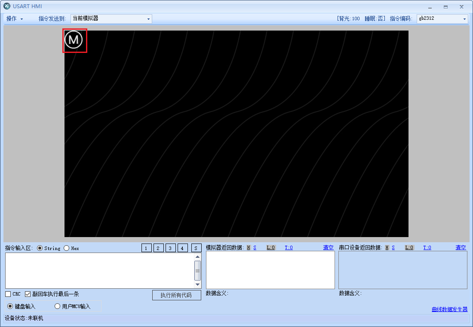This screenshot has width=473, height=327.
Task: Open the 当前模拟器 send-target dropdown
Action: tap(148, 19)
